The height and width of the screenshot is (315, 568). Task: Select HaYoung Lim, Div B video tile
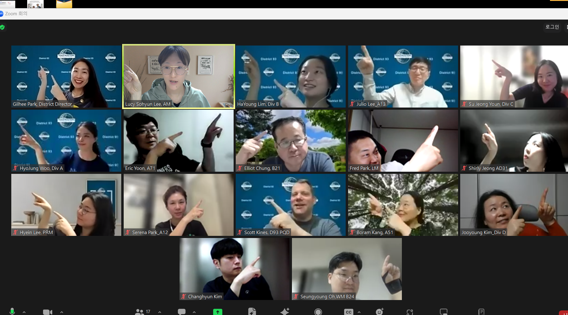click(291, 76)
